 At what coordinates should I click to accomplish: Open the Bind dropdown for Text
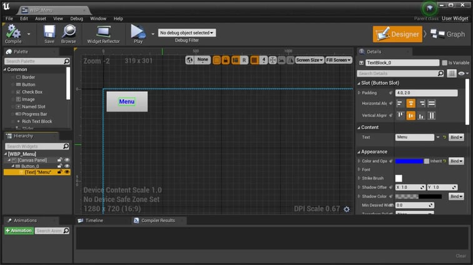point(457,137)
